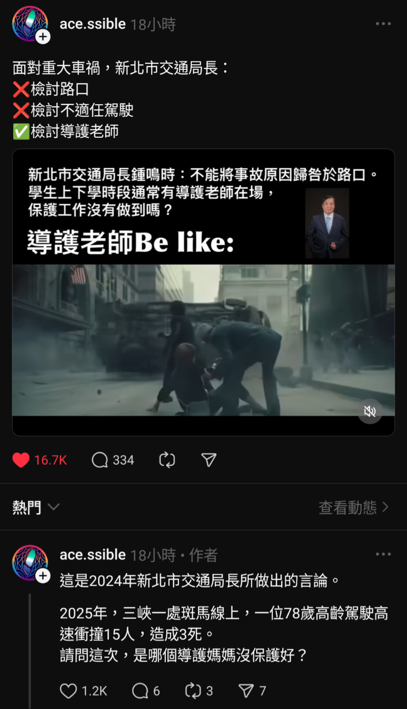Image resolution: width=407 pixels, height=709 pixels.
Task: Repost the main post via repost icon
Action: pyautogui.click(x=167, y=460)
